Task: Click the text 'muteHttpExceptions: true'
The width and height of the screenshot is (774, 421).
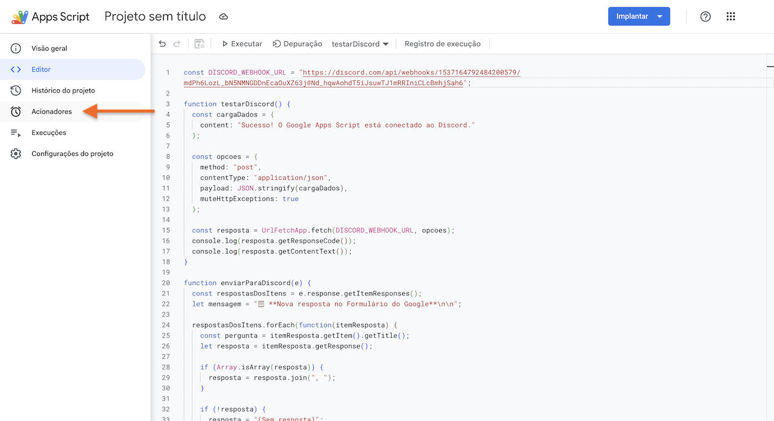Action: tap(249, 199)
